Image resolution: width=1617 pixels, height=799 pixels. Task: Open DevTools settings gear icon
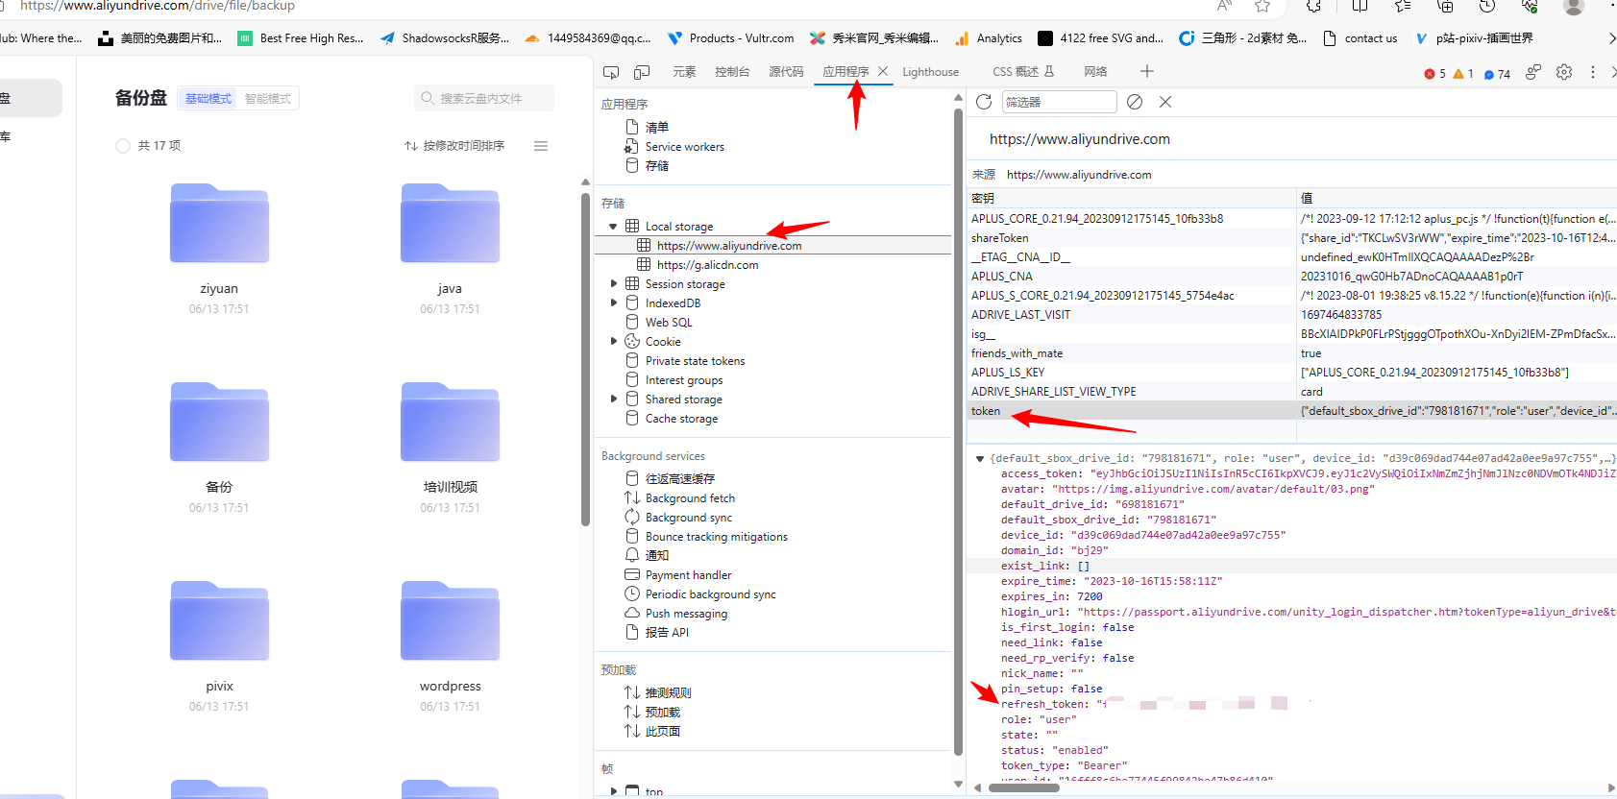click(x=1564, y=72)
